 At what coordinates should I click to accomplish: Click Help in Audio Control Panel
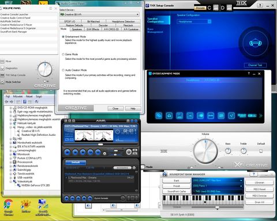coord(133,108)
